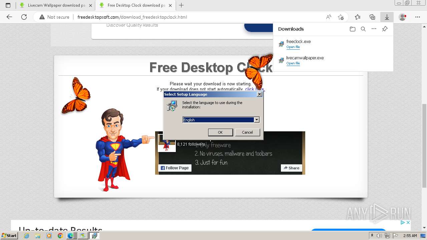Close the bottom advertisement
Viewport: 427px width, 240px height.
[408, 222]
